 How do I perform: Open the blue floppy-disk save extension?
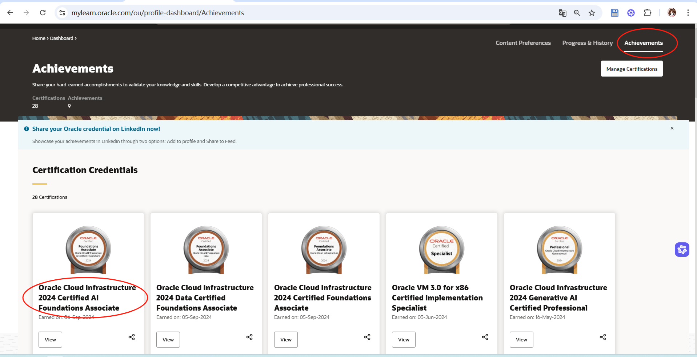coord(614,13)
